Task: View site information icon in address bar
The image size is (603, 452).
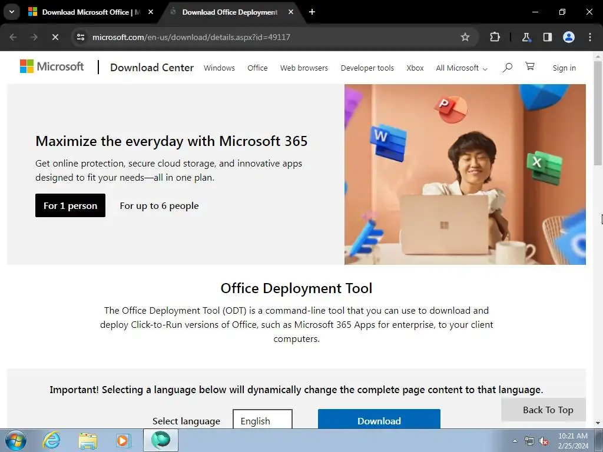Action: (80, 37)
